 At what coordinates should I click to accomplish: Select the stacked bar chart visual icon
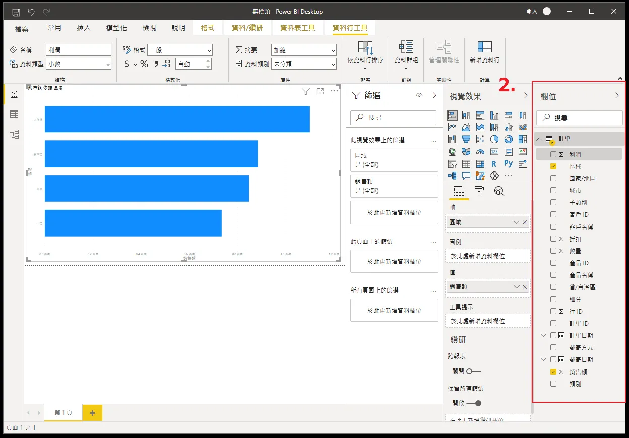452,115
